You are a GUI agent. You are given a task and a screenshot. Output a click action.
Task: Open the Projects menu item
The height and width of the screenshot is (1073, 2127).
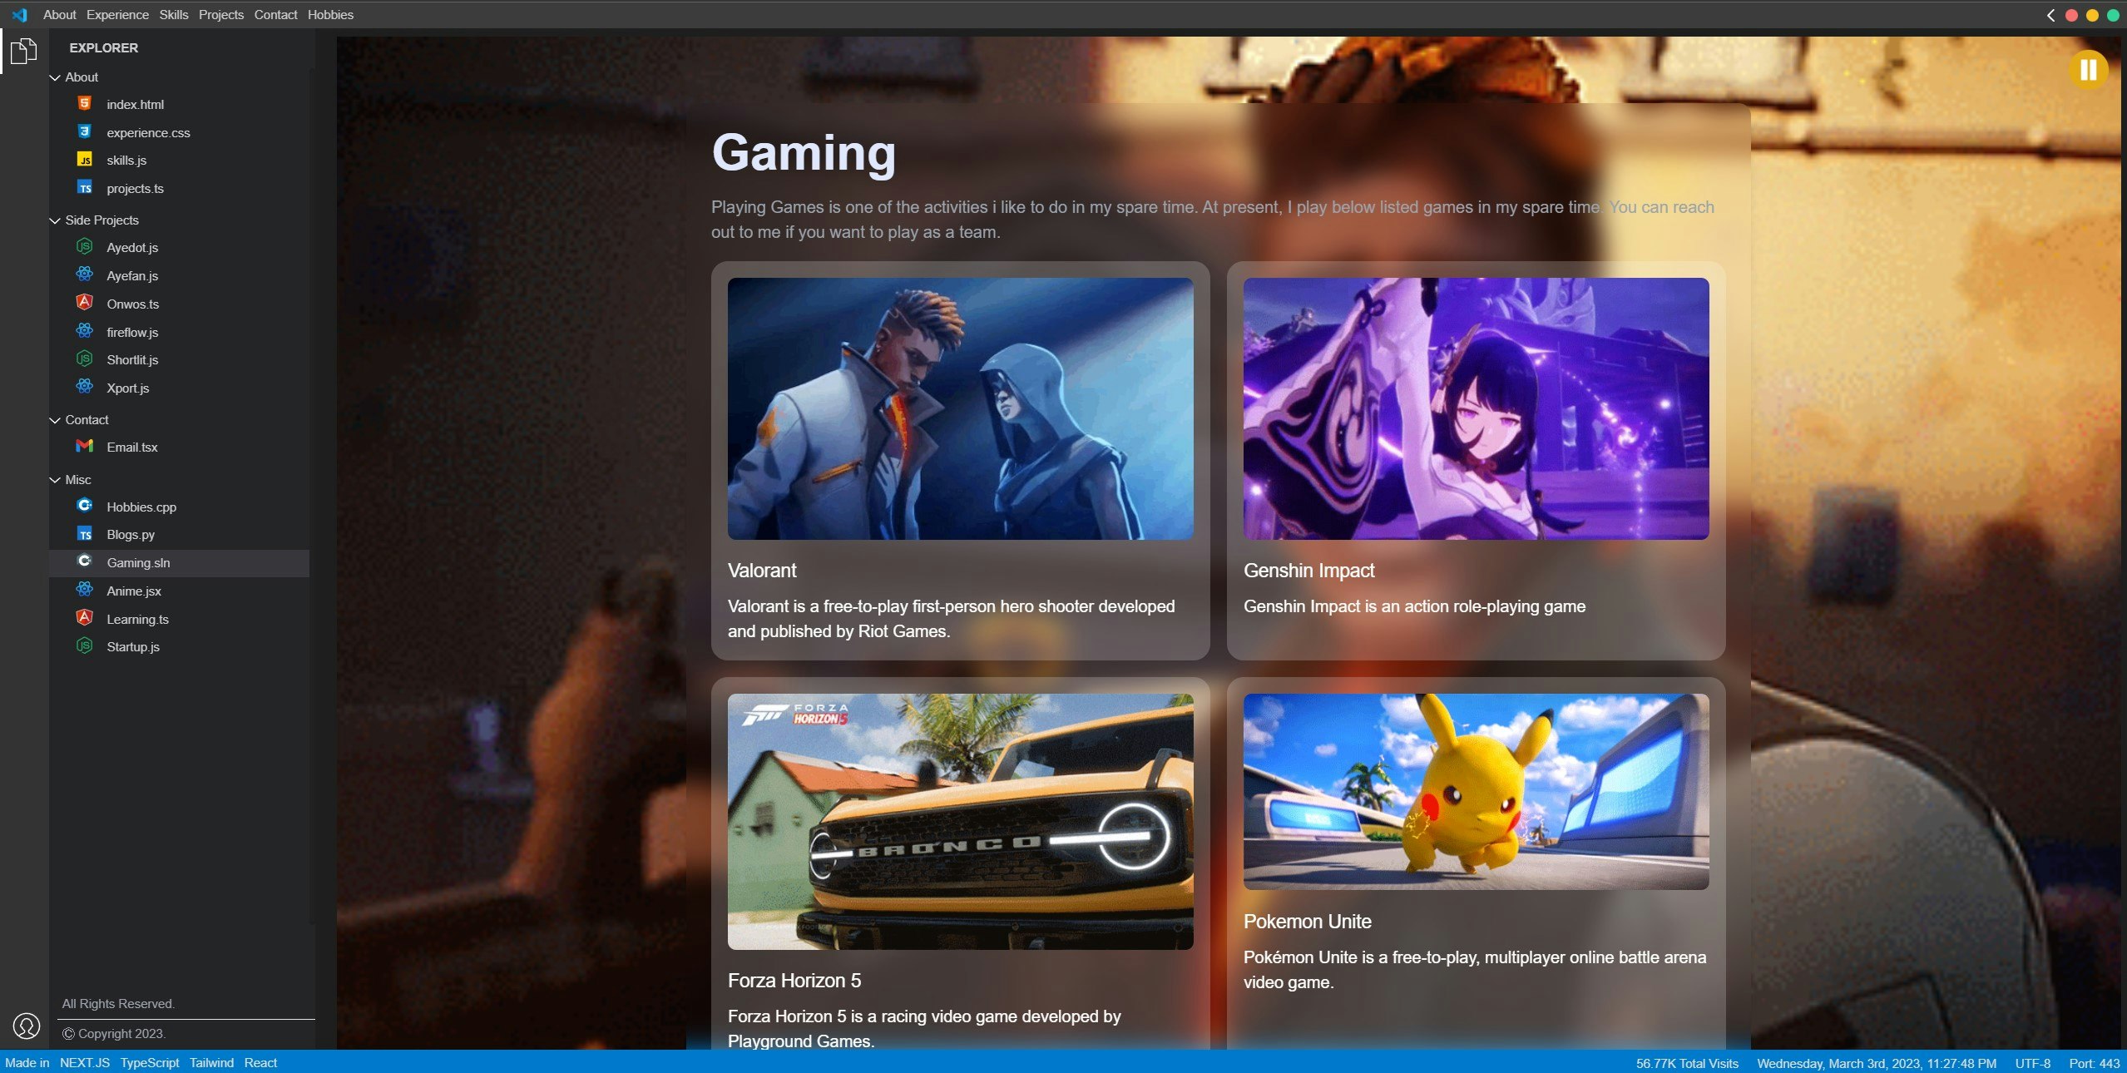[x=221, y=15]
